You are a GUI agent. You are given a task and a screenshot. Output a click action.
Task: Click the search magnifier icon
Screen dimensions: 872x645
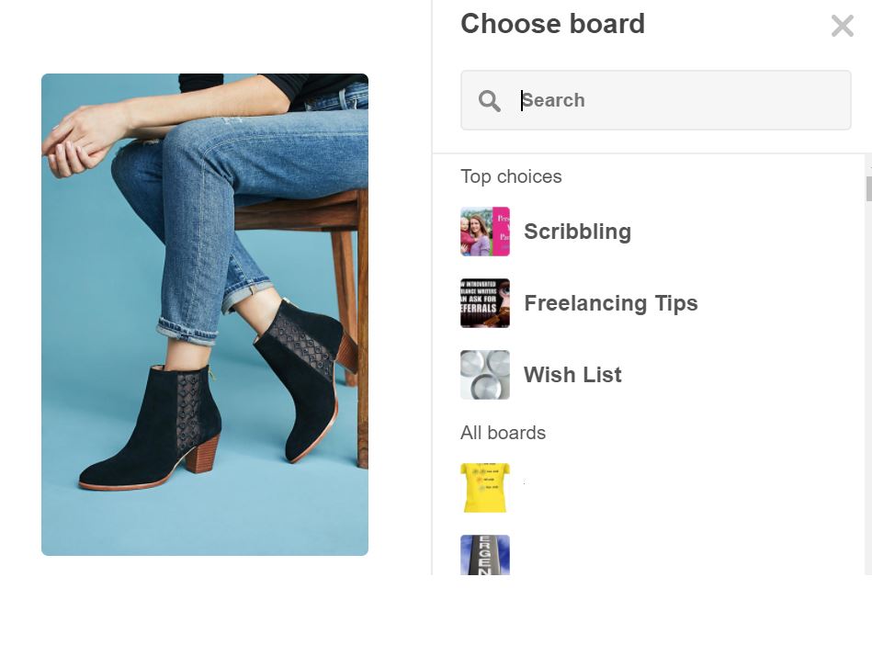click(x=490, y=101)
